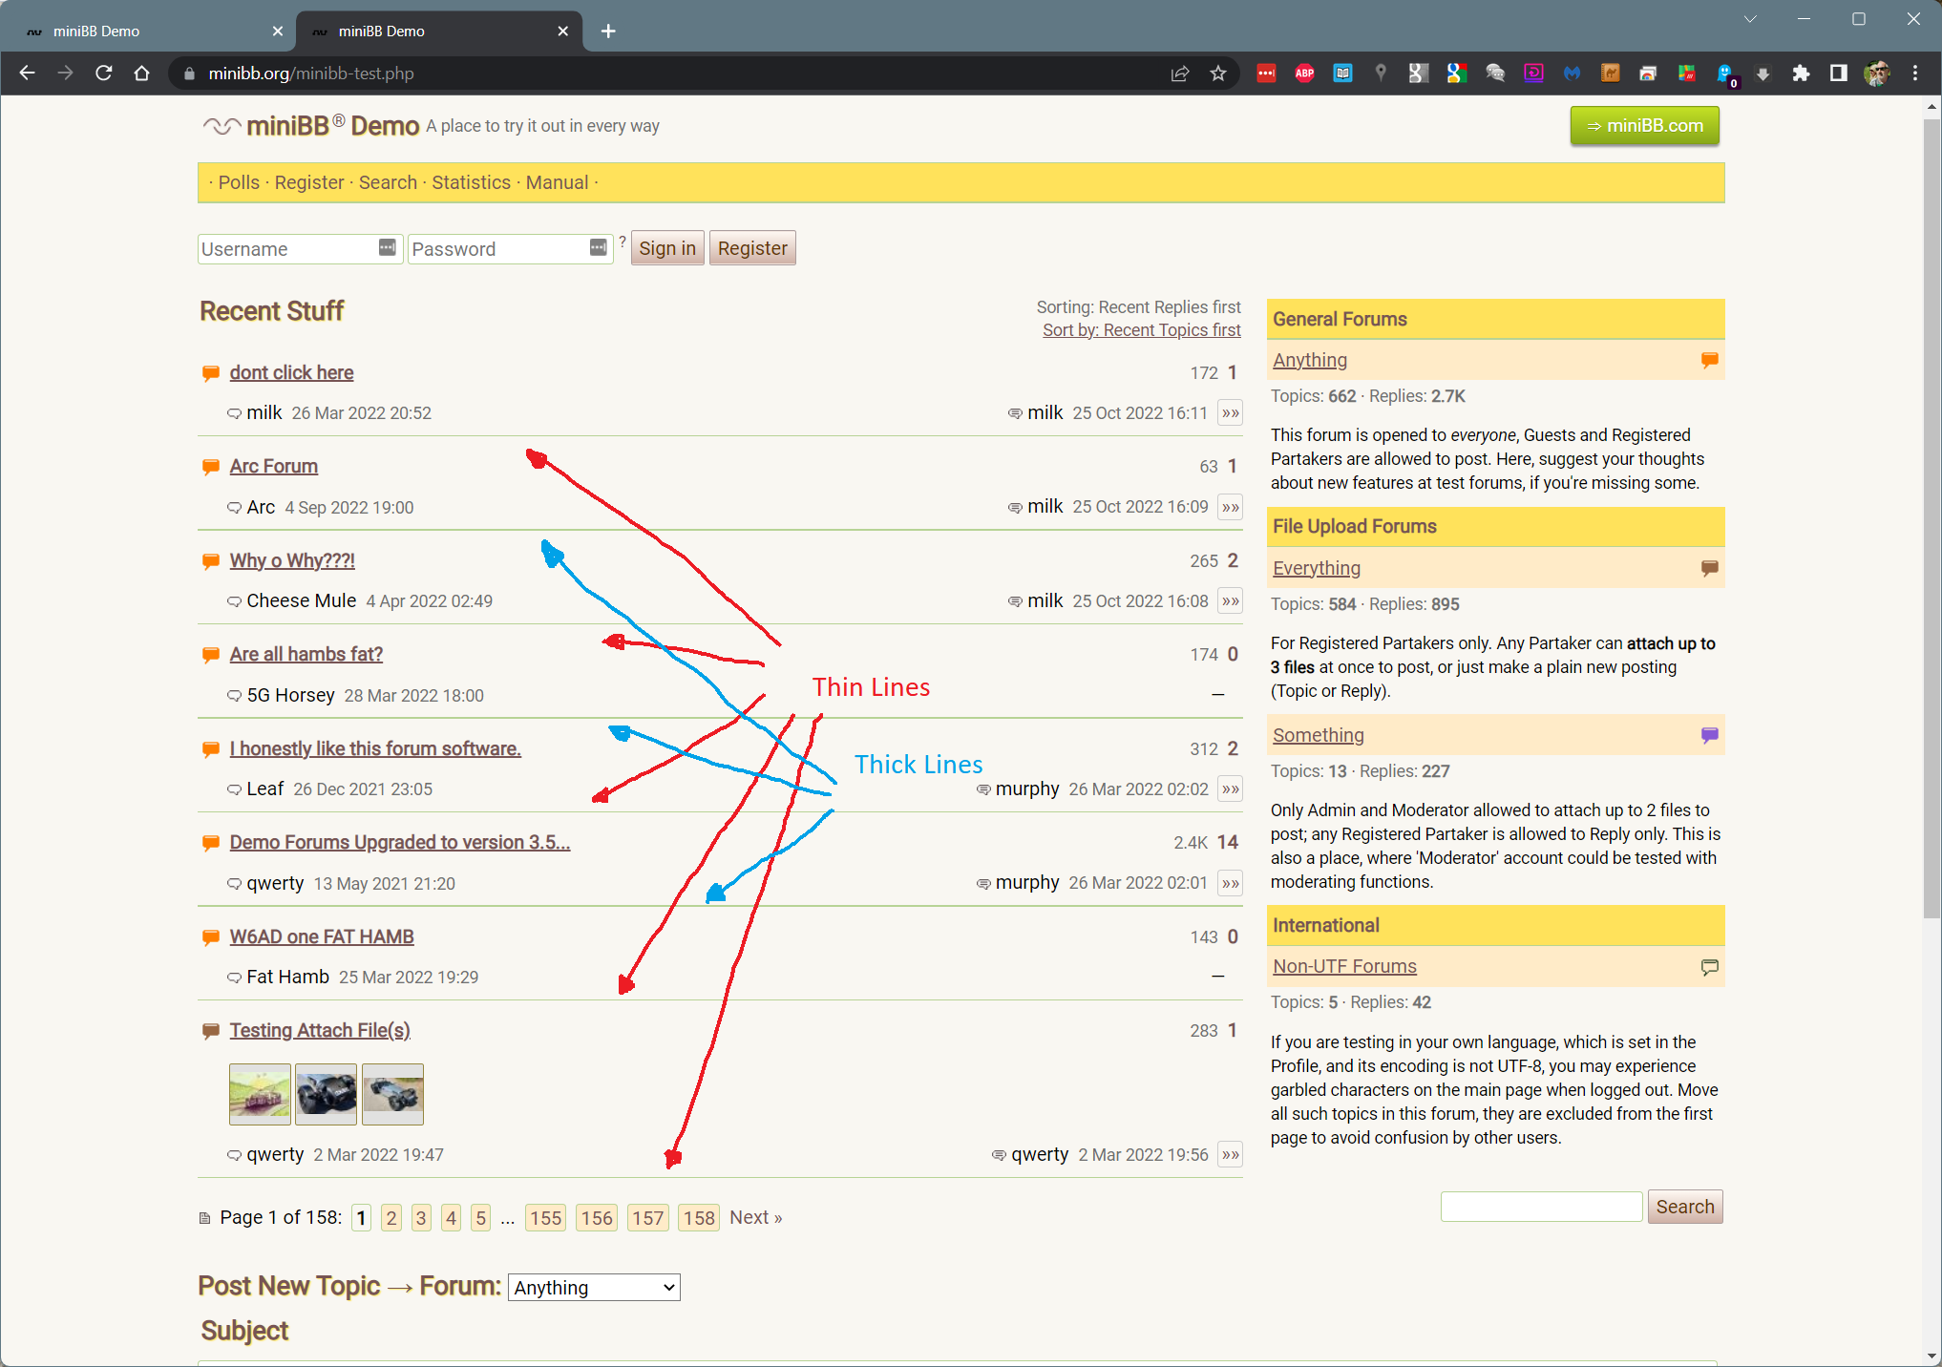Open the browser home page icon
1942x1367 pixels.
[x=142, y=74]
